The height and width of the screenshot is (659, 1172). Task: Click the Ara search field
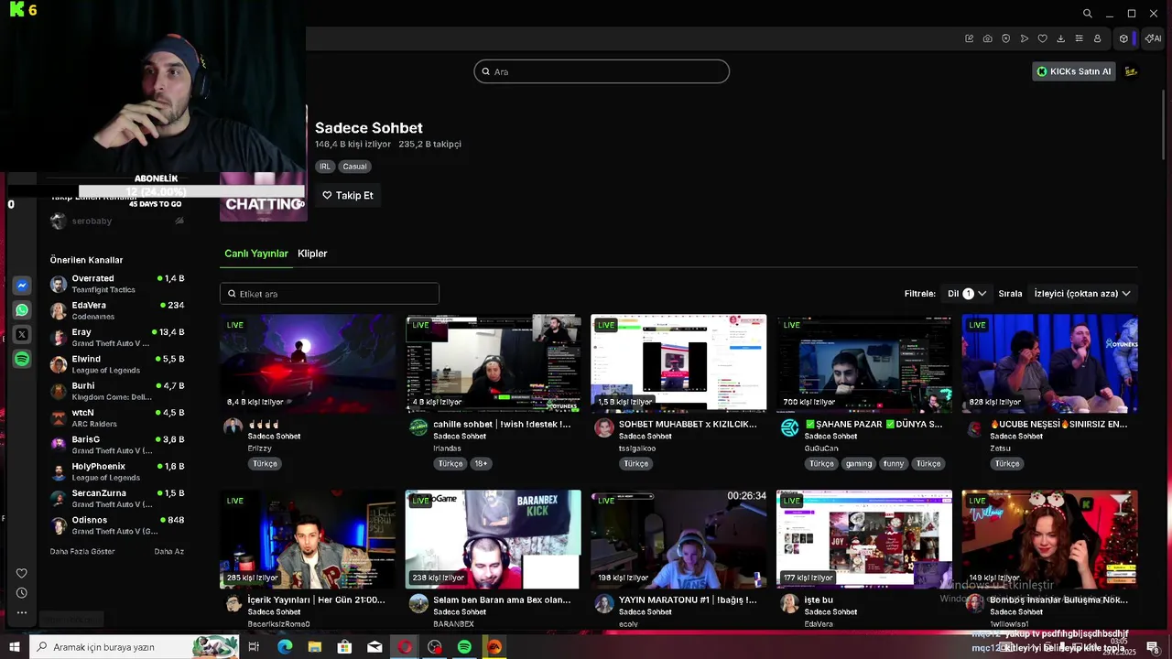(x=602, y=71)
